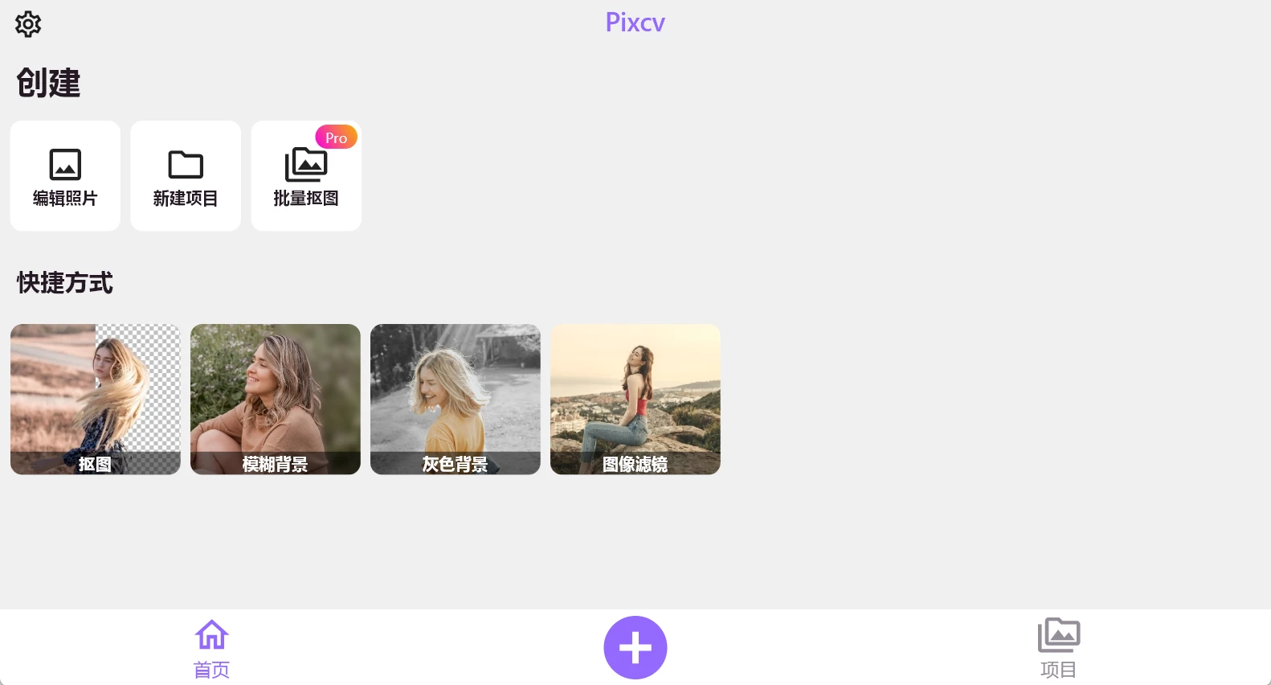1271x685 pixels.
Task: Click the Pro badge on batch cutout
Action: point(336,137)
